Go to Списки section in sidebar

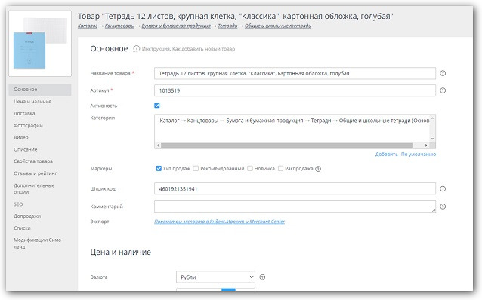click(22, 228)
